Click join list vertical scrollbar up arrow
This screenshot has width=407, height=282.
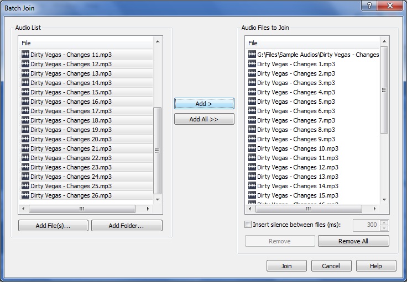tap(384, 41)
